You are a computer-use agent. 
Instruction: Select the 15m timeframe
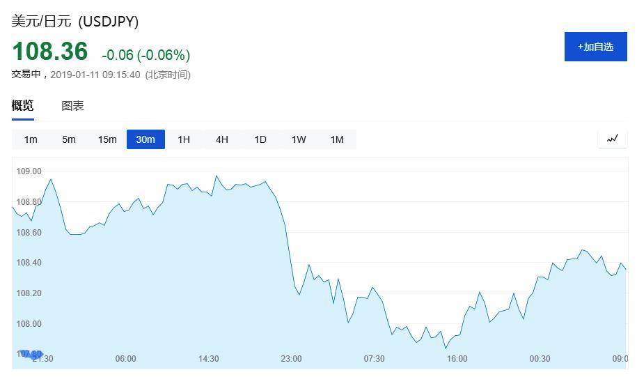click(107, 139)
